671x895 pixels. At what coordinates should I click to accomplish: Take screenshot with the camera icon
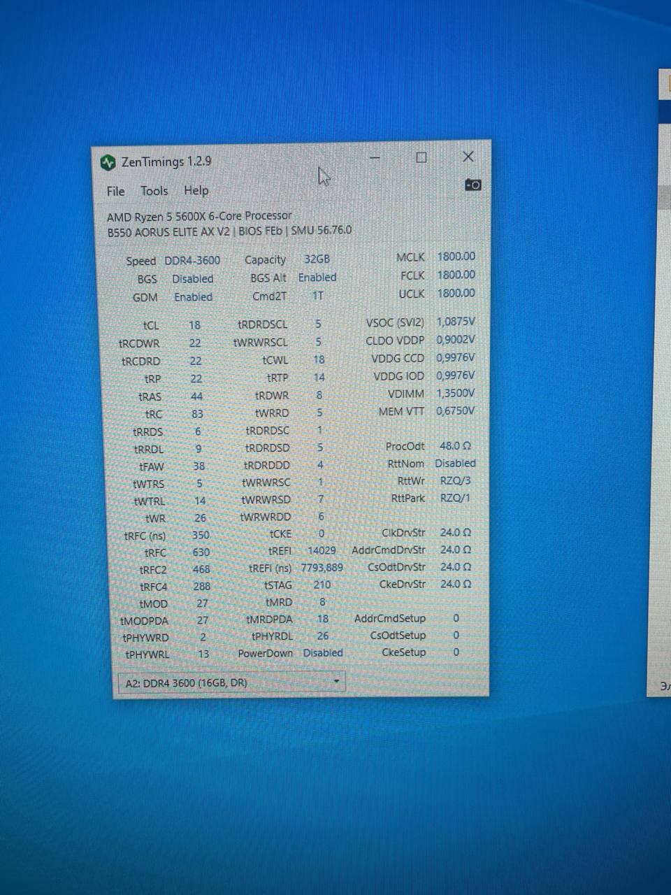[x=472, y=185]
